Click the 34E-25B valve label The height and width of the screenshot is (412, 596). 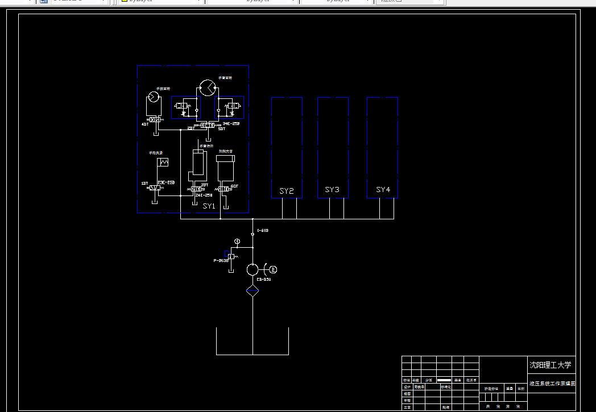click(x=231, y=123)
